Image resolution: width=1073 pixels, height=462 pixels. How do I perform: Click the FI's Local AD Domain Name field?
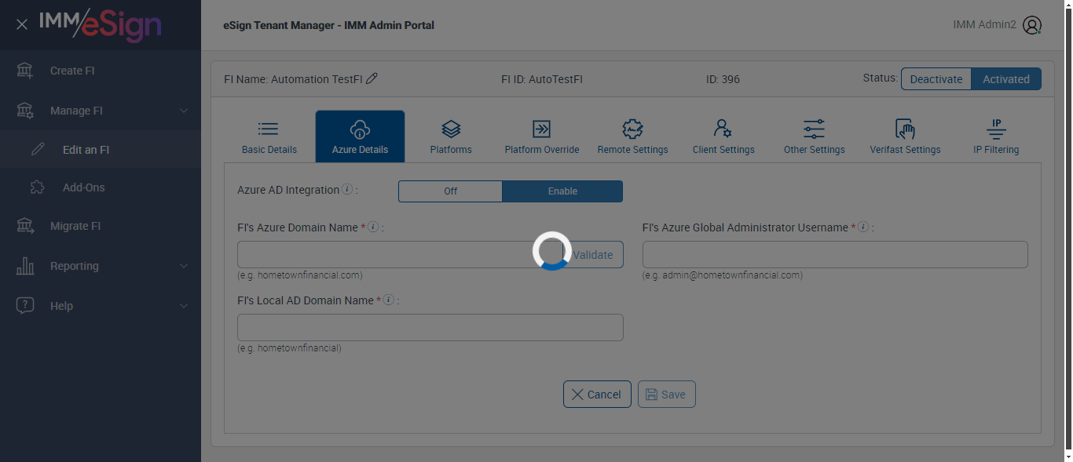click(430, 328)
